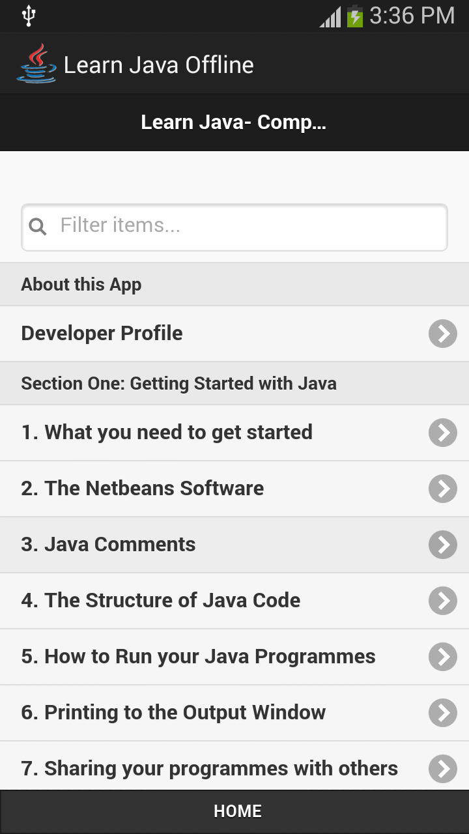Tap the Learn Java- Comp… header text
This screenshot has width=469, height=834.
[233, 122]
